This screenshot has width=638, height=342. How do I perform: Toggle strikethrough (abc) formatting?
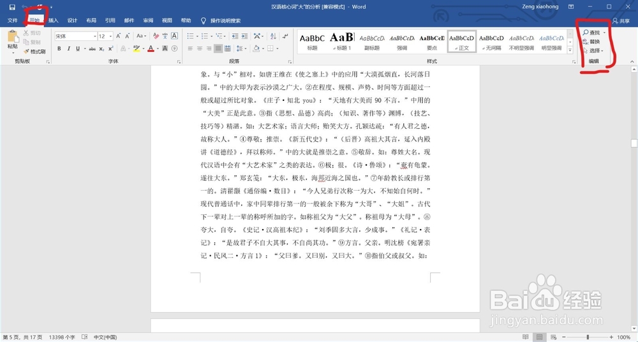tap(93, 48)
